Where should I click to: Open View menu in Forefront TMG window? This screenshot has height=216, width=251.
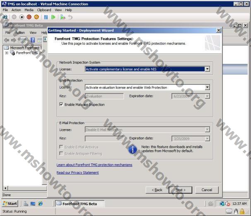click(x=33, y=33)
